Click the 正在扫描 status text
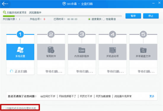This screenshot has width=163, height=111. pos(21,71)
